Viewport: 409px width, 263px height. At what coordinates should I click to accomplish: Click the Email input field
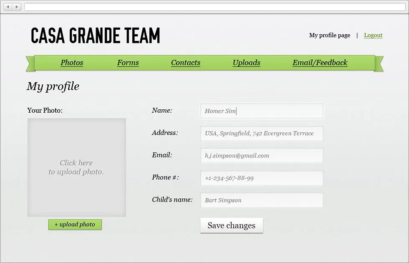point(262,155)
